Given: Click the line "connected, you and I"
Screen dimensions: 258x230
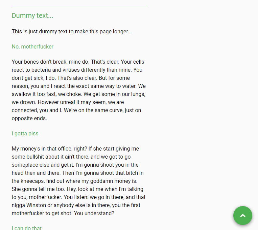Looking at the screenshot, I should (76, 110).
